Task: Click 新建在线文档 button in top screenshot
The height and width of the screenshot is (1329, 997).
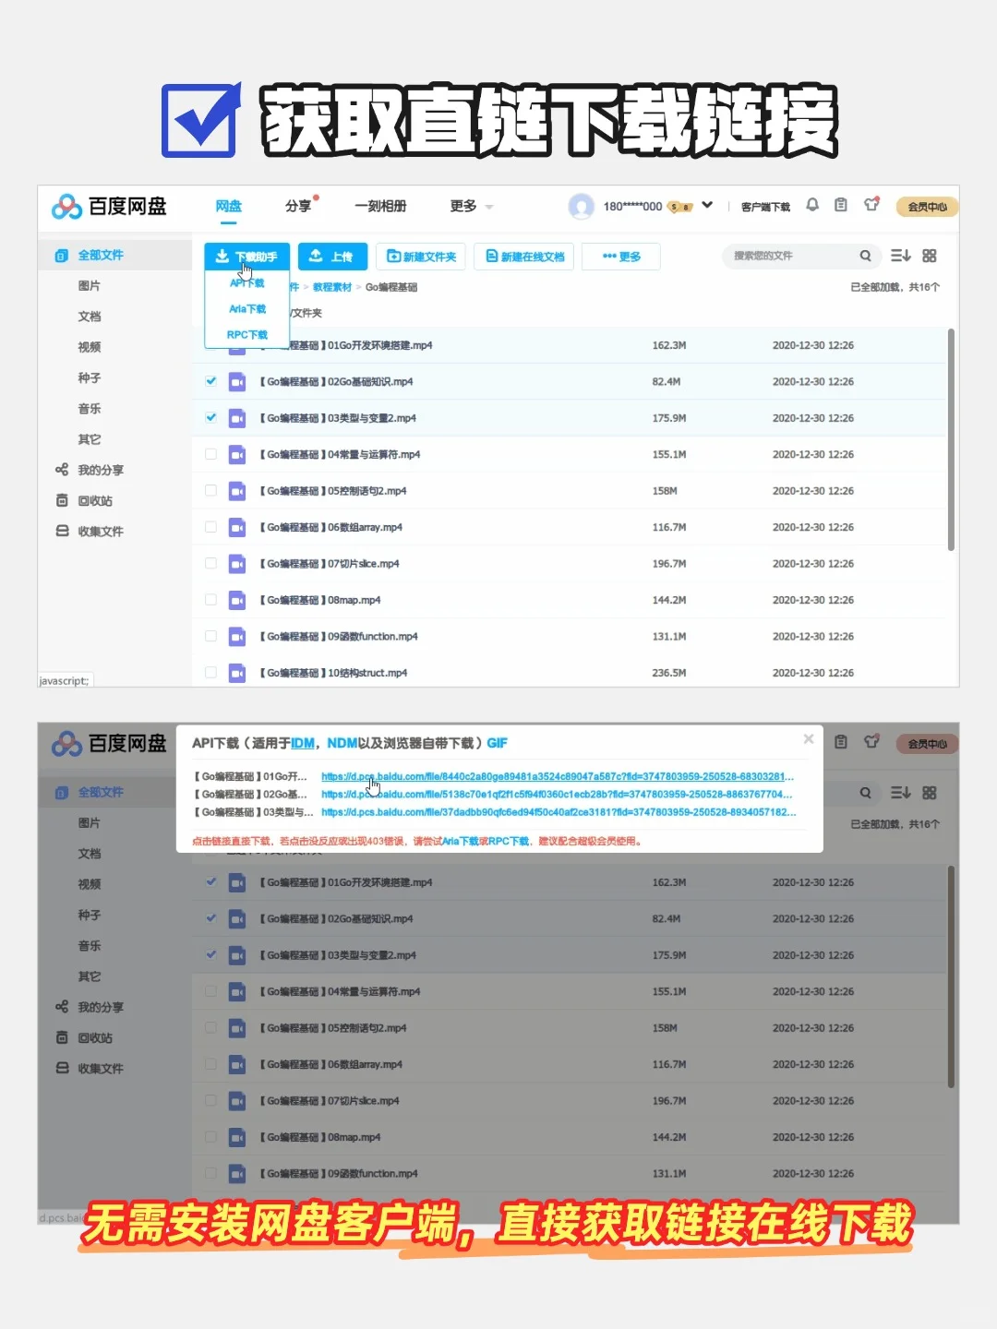Action: pos(524,257)
